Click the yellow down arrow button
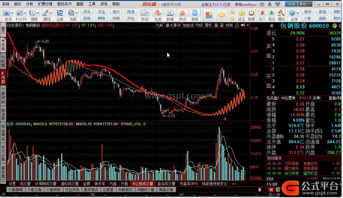The width and height of the screenshot is (343, 198). tap(233, 18)
